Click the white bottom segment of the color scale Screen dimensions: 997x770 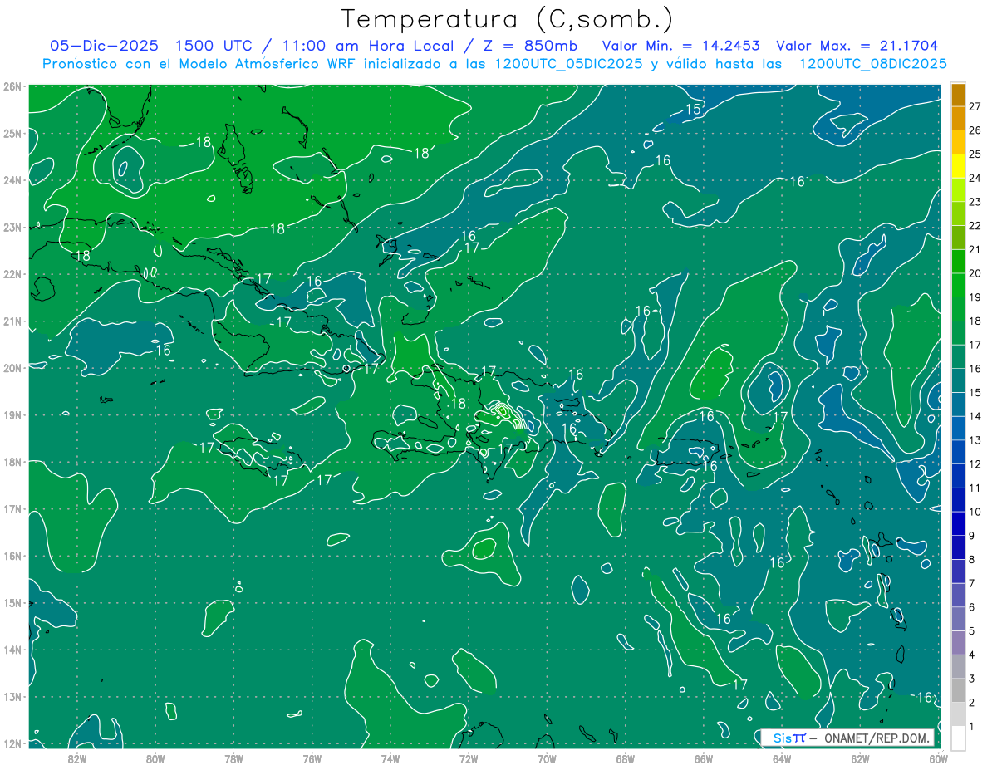click(958, 738)
